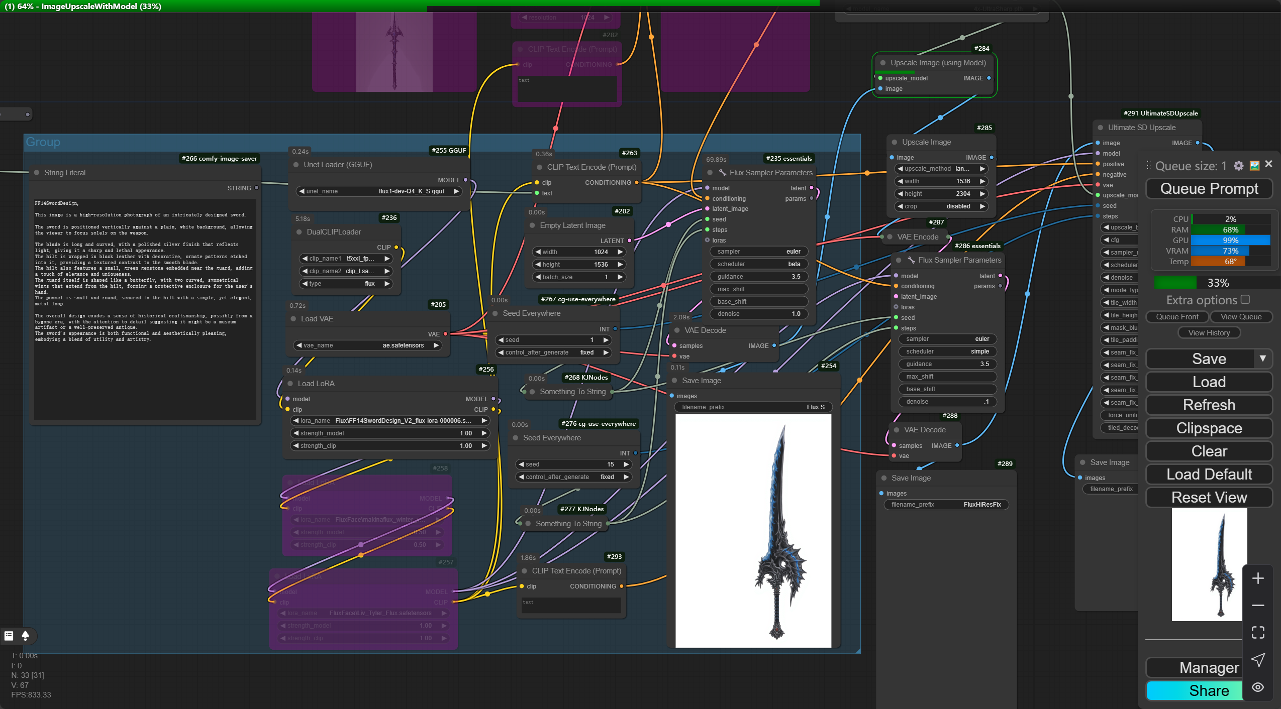Click the bell notification icon at bottom left
The height and width of the screenshot is (709, 1281).
point(25,636)
